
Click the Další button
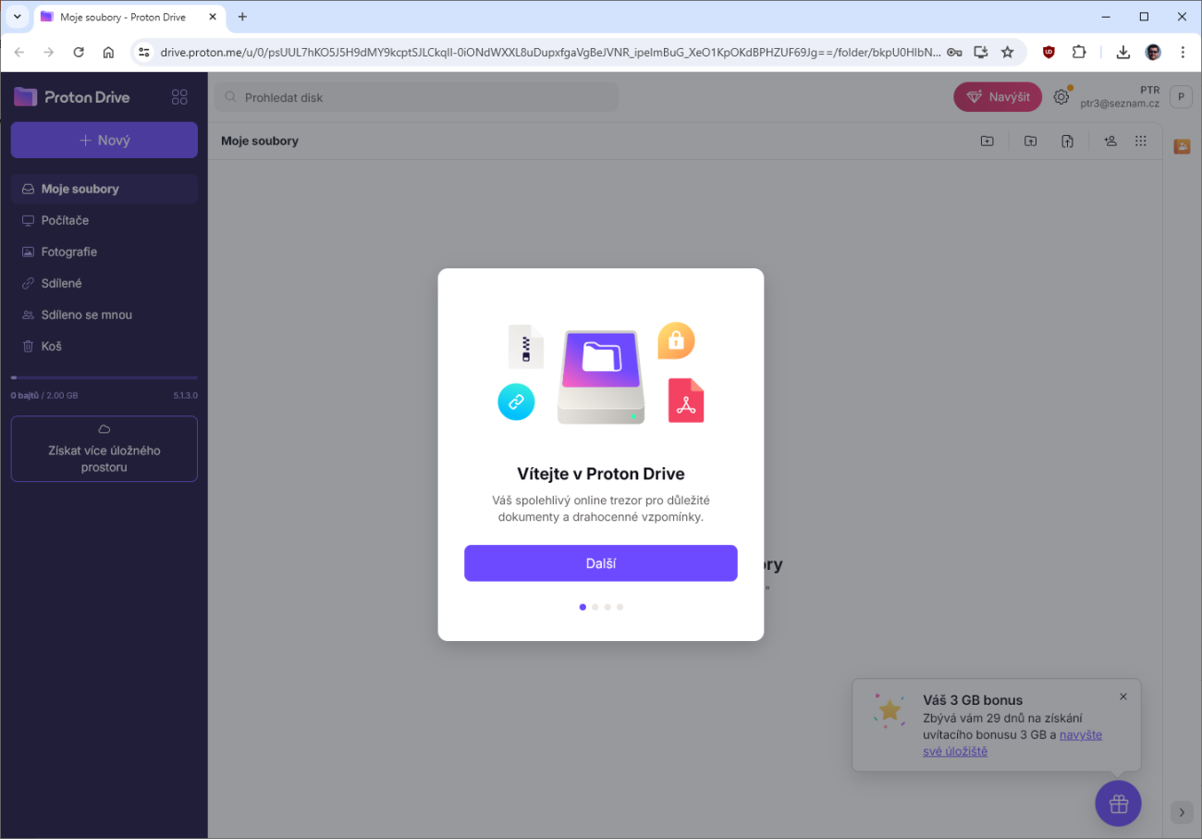601,563
